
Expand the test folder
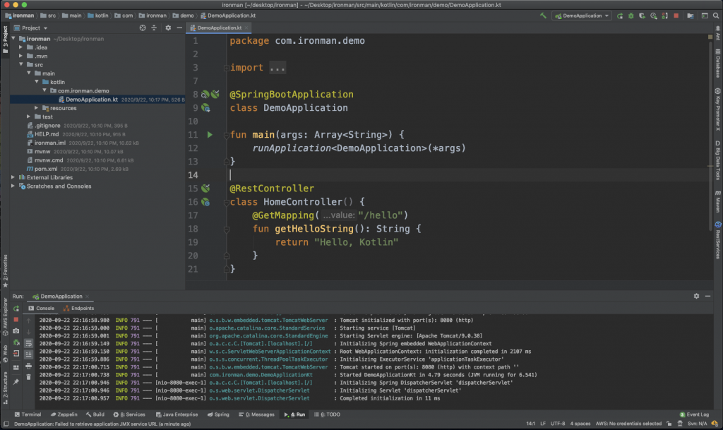click(28, 117)
